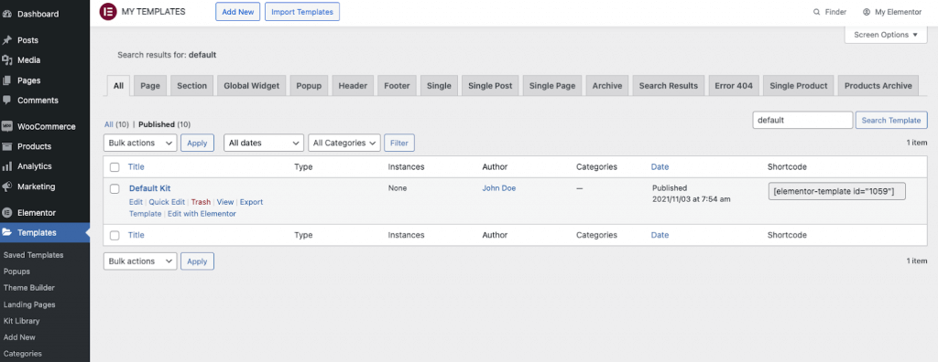
Task: Click the Edit link under Default Kit
Action: pos(136,202)
